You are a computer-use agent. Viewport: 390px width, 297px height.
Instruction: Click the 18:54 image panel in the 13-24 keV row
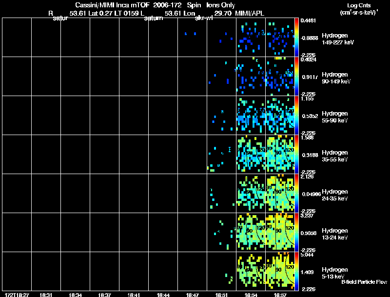coord(251,232)
